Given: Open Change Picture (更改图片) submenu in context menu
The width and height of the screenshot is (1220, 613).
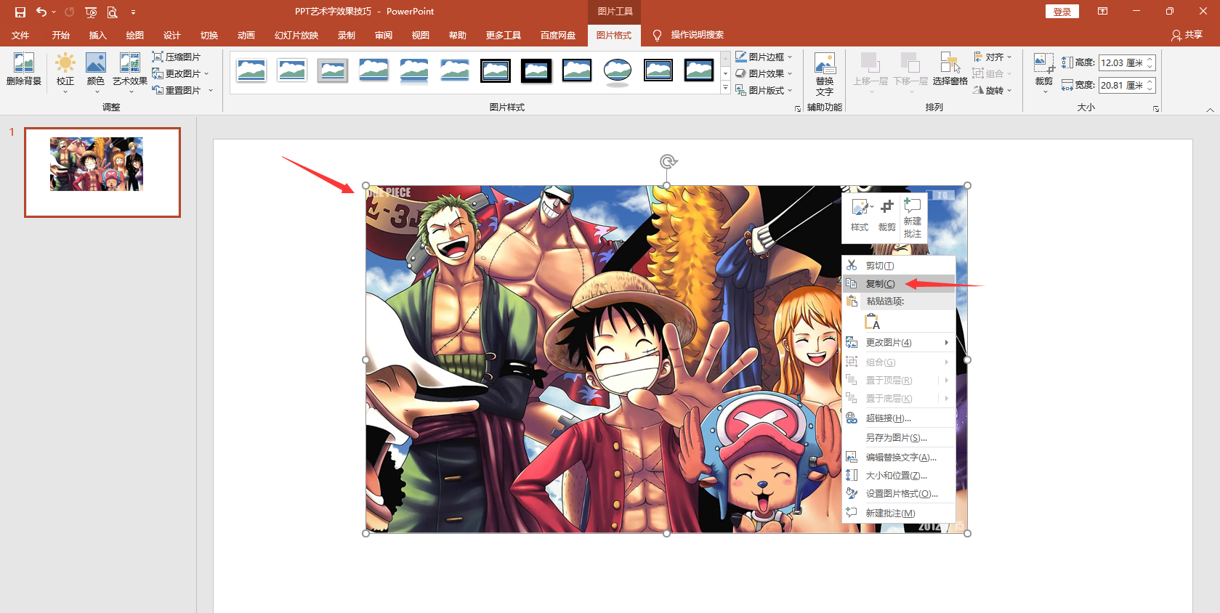Looking at the screenshot, I should (899, 342).
